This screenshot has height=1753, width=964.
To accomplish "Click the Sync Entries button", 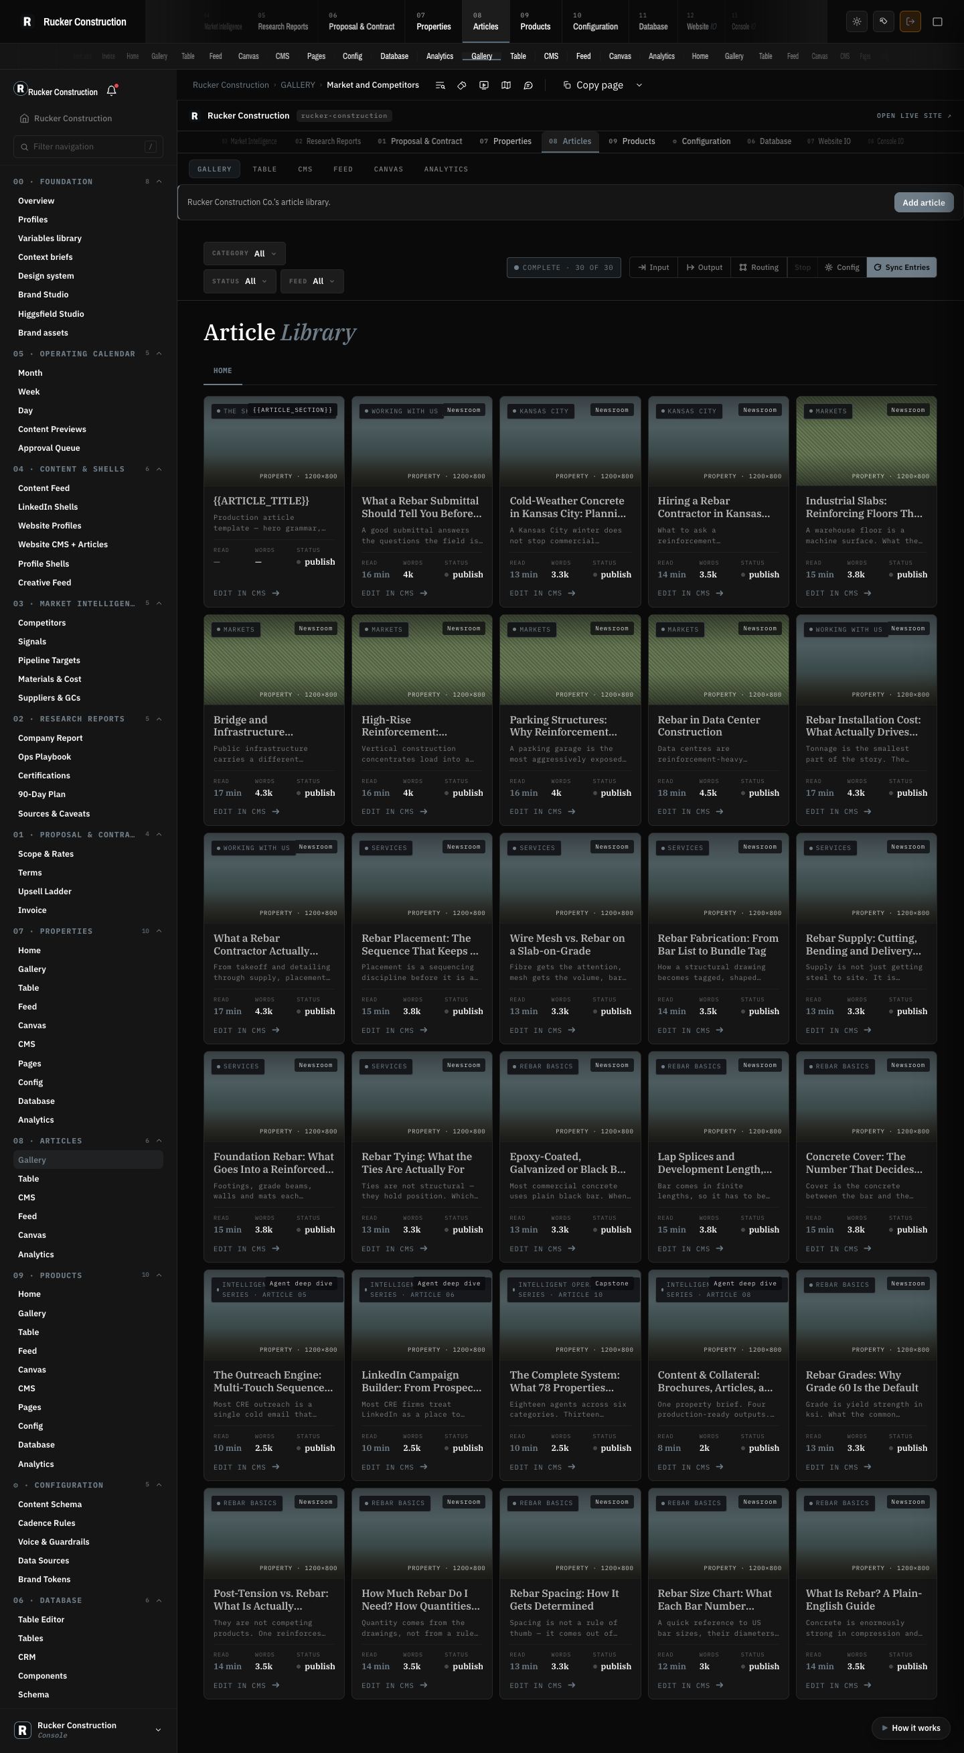I will pos(902,267).
